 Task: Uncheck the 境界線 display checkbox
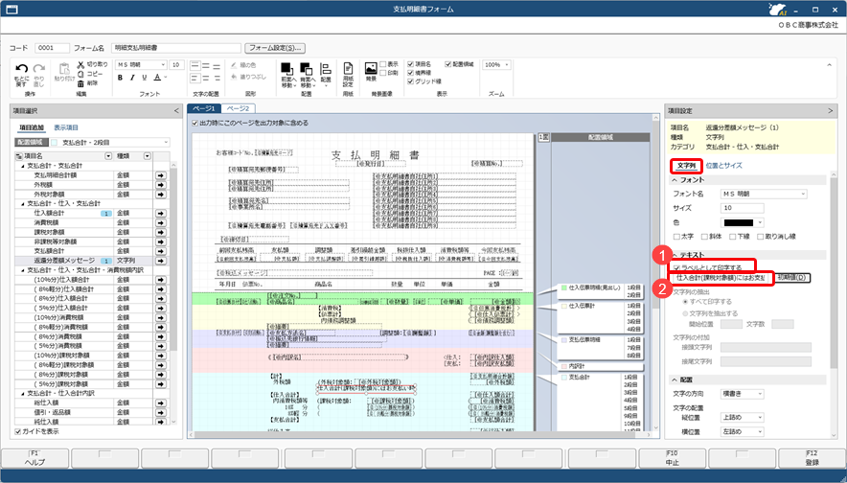(x=410, y=73)
